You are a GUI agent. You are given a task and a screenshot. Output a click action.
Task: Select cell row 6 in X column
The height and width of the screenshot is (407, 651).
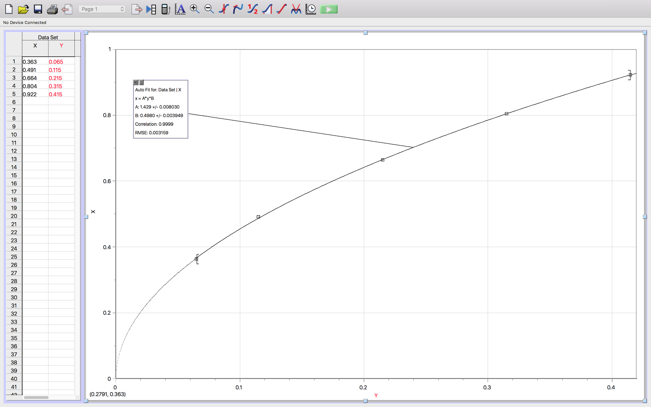click(35, 102)
